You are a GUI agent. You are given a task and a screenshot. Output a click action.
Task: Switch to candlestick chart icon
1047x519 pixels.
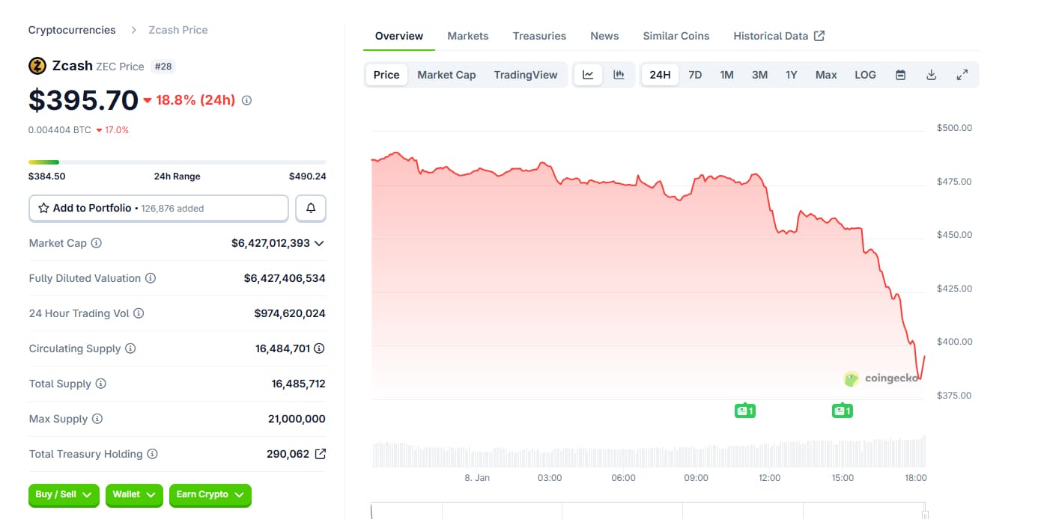[x=619, y=75]
